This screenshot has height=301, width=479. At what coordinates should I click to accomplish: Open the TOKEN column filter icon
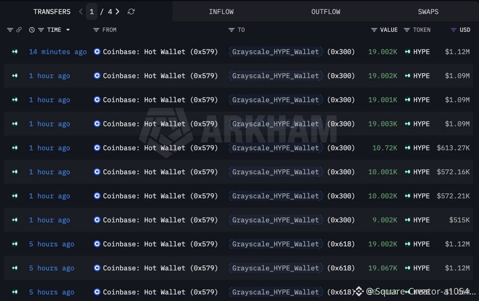coord(407,30)
